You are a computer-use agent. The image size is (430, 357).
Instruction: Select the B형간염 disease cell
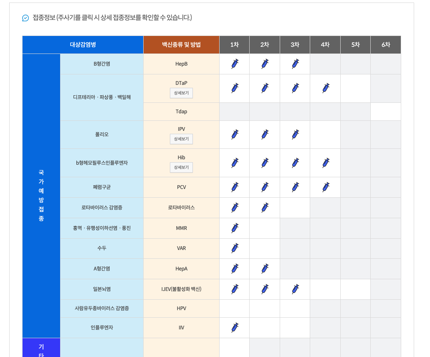(x=102, y=64)
